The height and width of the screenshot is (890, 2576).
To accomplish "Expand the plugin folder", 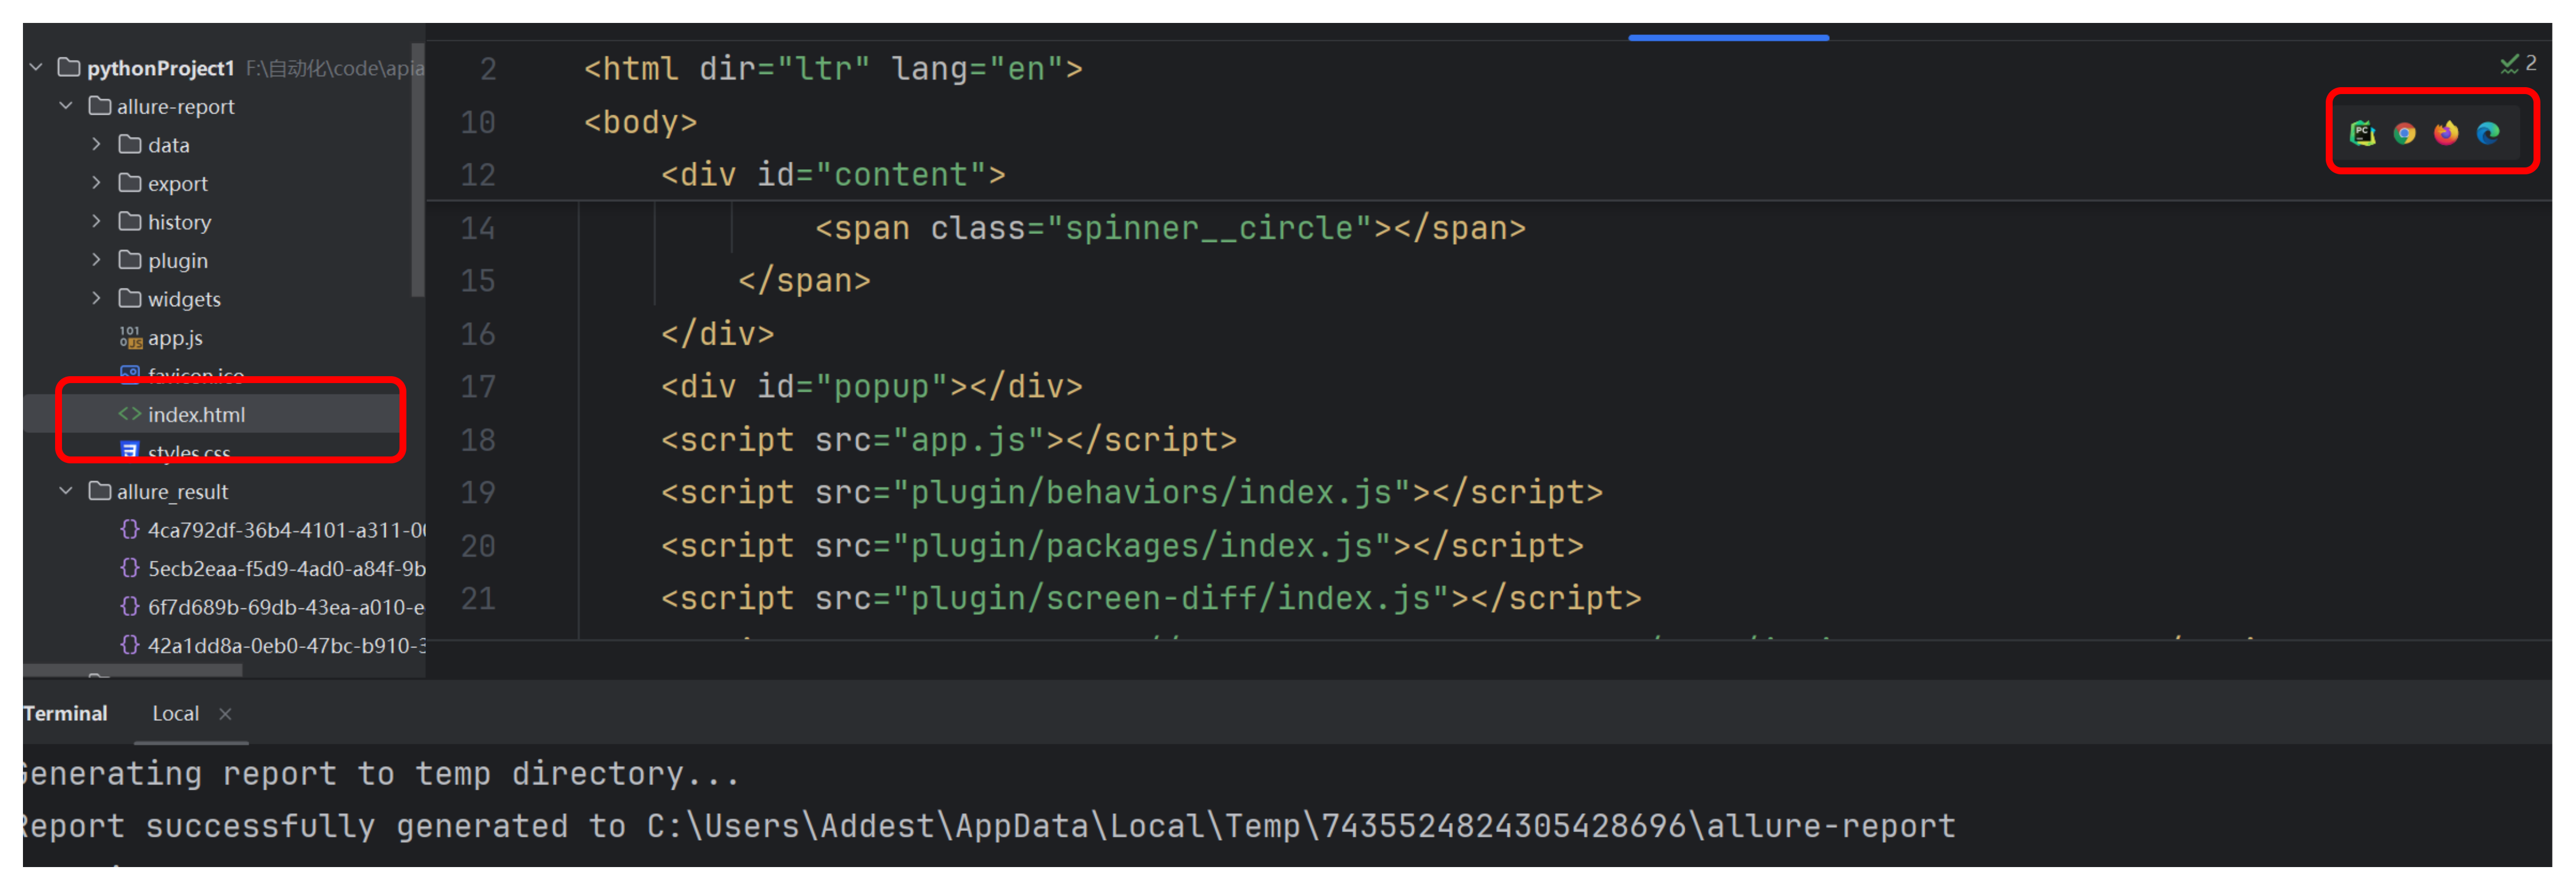I will [x=96, y=260].
